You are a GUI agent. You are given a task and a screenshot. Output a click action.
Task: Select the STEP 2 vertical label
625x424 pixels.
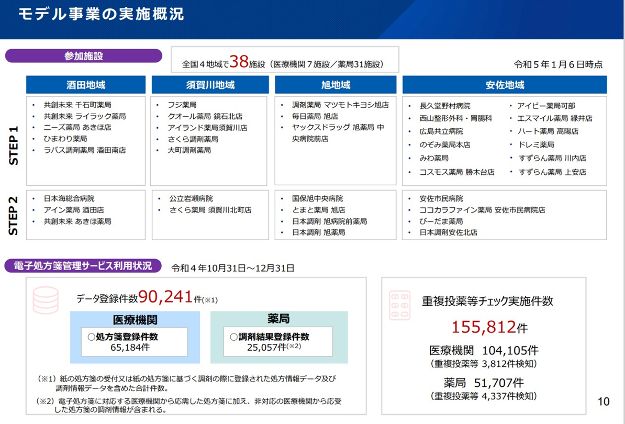click(14, 215)
